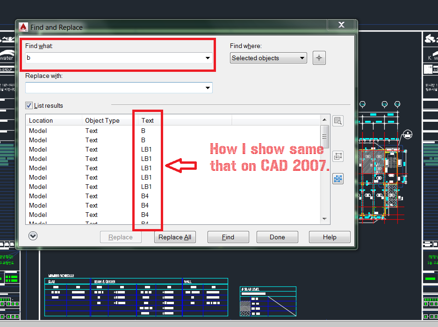Open Help for Find and Replace
This screenshot has height=327, width=438.
[x=330, y=237]
